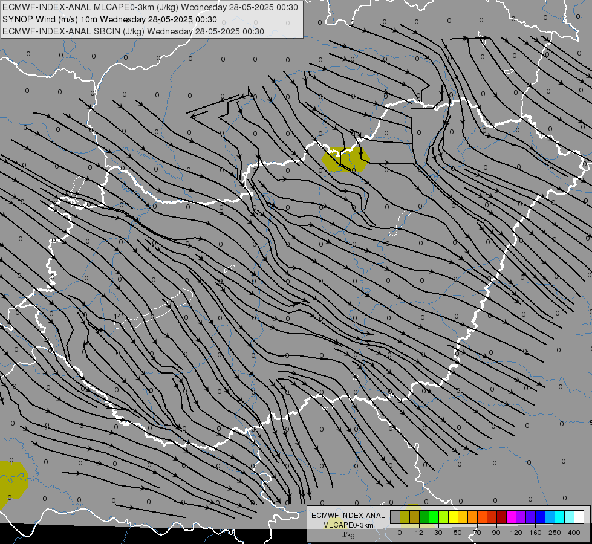The image size is (592, 544).
Task: Select the legend tick value '30'
Action: [x=438, y=533]
